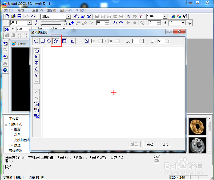The image size is (214, 180).
Task: Click the loop mode arrows icon
Action: (x=115, y=23)
